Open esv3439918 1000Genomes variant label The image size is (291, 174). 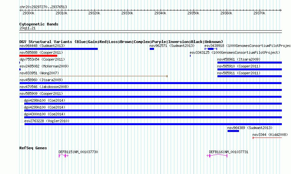pos(248,46)
